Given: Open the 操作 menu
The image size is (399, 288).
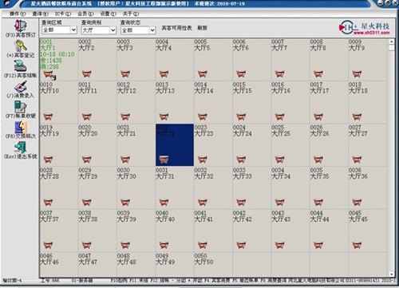Looking at the screenshot, I should [18, 14].
